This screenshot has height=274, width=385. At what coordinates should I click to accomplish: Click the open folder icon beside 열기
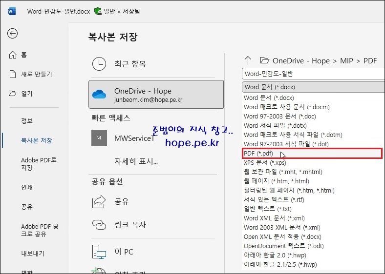(x=12, y=94)
